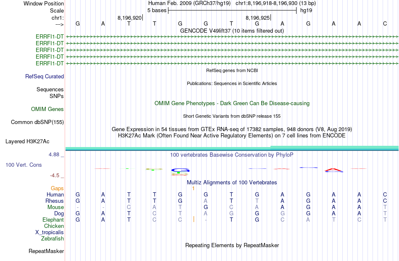
Task: Select the Mouse species label
Action: click(x=55, y=207)
